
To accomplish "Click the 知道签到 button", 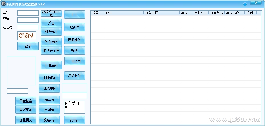I will point(51,65).
